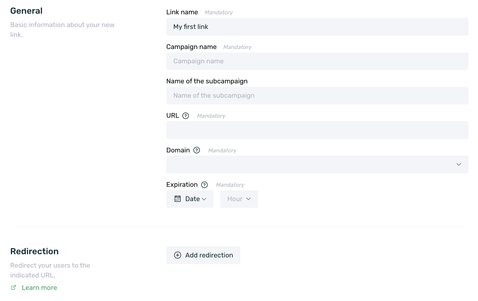Click the Redirection section heading
Image resolution: width=478 pixels, height=301 pixels.
34,251
